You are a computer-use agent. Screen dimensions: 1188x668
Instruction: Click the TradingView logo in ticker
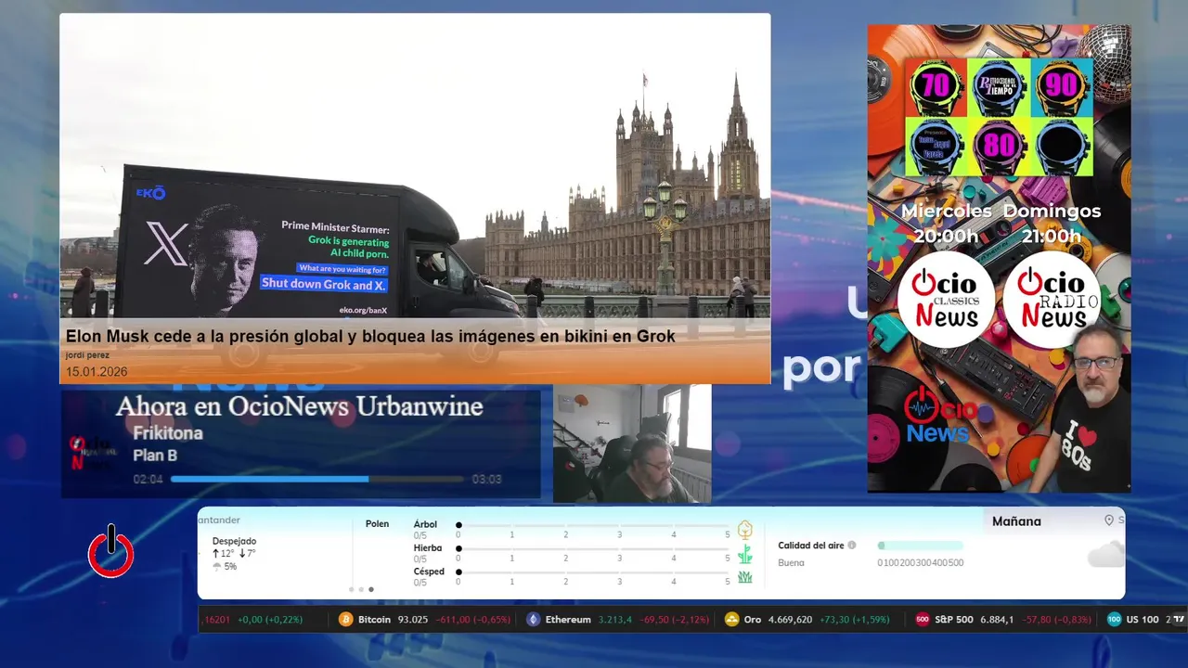tap(1180, 620)
